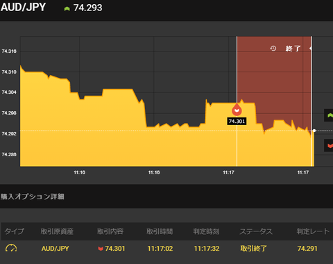This screenshot has height=264, width=333.
Task: Click the white current-price dot on chart
Action: coord(314,131)
